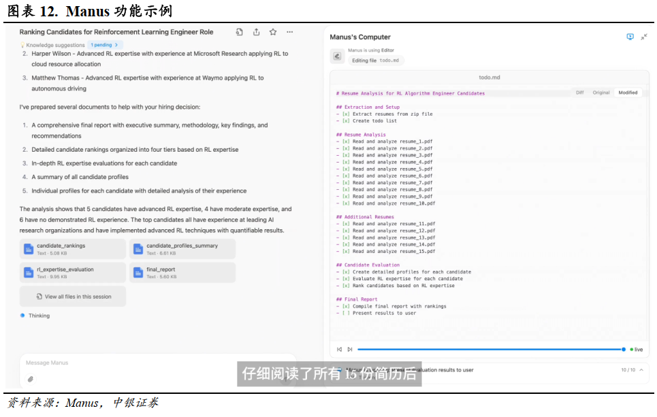
Task: Click View all files in this session
Action: click(73, 297)
